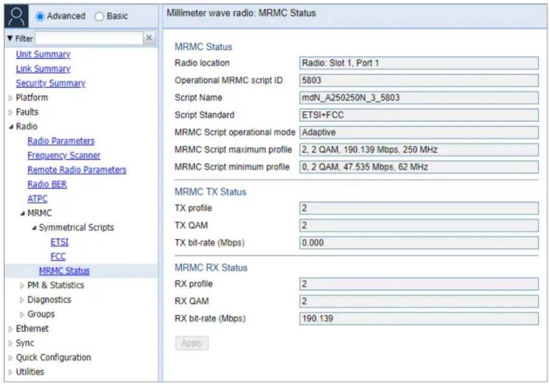Click Operational MRMC script ID field
This screenshot has width=550, height=384.
click(x=419, y=80)
